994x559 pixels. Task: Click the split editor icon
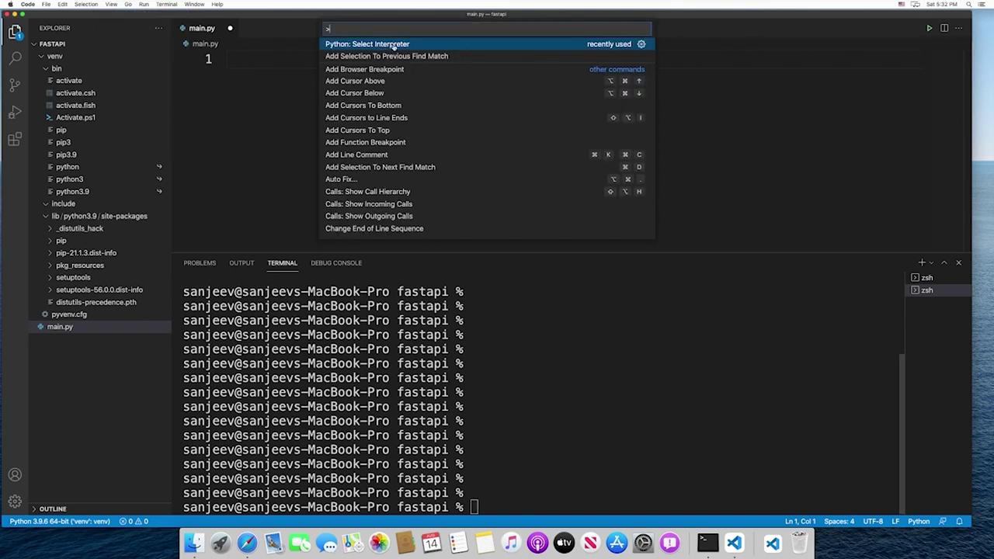pyautogui.click(x=944, y=28)
